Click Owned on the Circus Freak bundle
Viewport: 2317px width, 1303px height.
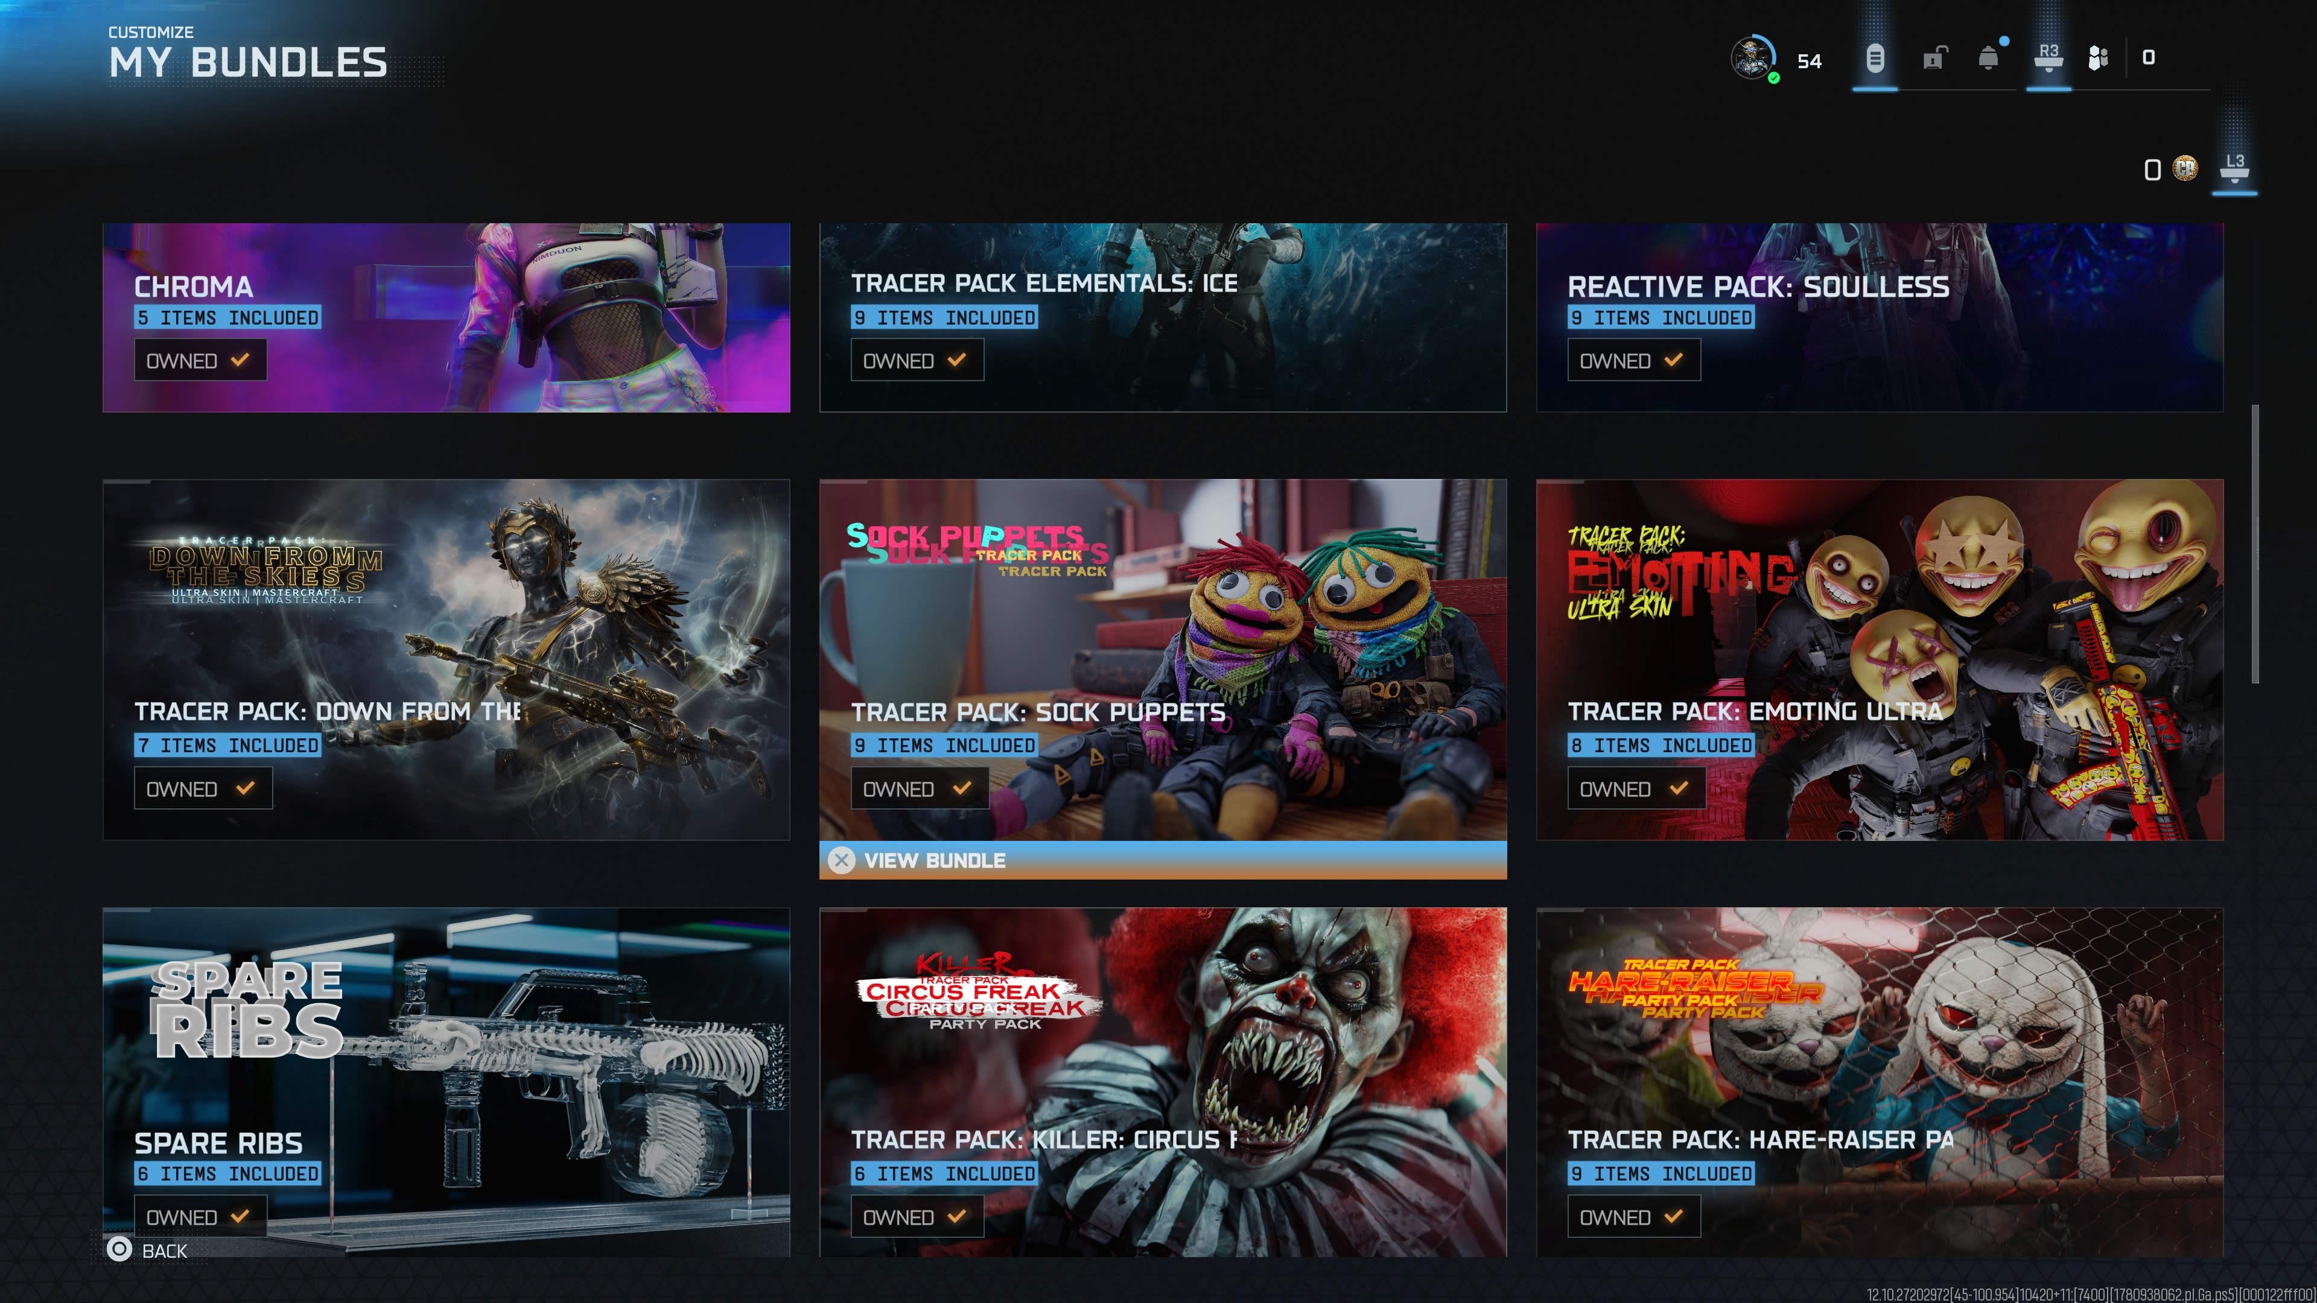pos(917,1217)
